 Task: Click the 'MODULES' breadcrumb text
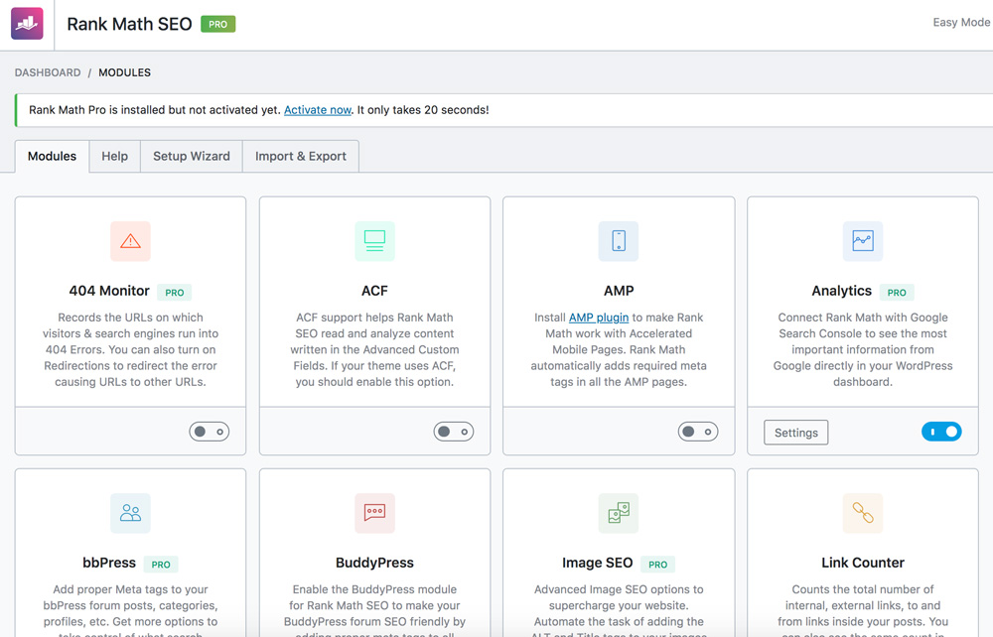point(125,72)
